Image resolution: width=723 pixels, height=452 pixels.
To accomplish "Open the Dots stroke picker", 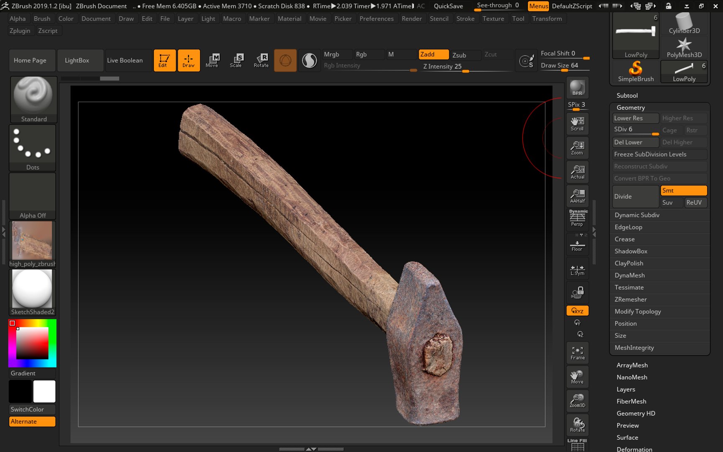I will (x=33, y=148).
